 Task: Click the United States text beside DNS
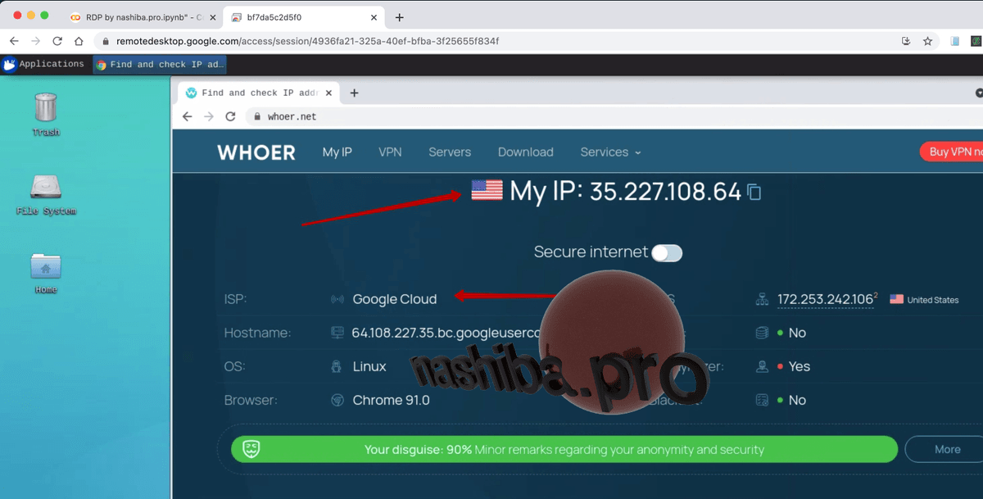tap(933, 300)
